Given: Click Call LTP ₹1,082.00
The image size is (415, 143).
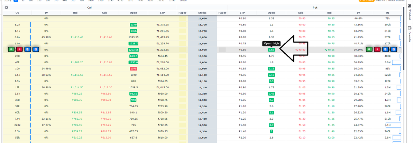Looking at the screenshot, I should tap(162, 68).
